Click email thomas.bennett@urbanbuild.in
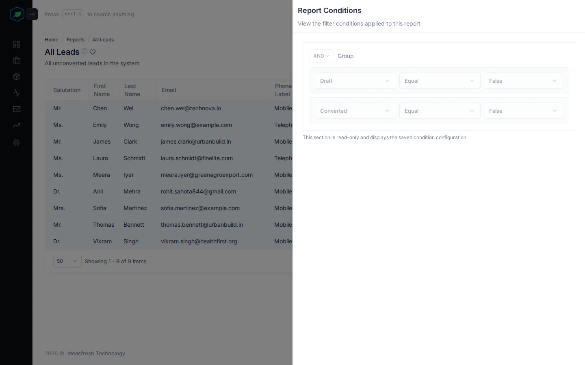The image size is (585, 365). click(x=202, y=225)
